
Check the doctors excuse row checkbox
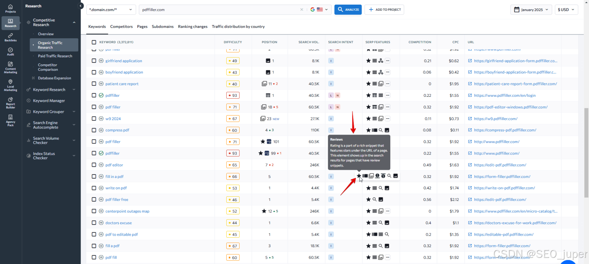click(94, 223)
